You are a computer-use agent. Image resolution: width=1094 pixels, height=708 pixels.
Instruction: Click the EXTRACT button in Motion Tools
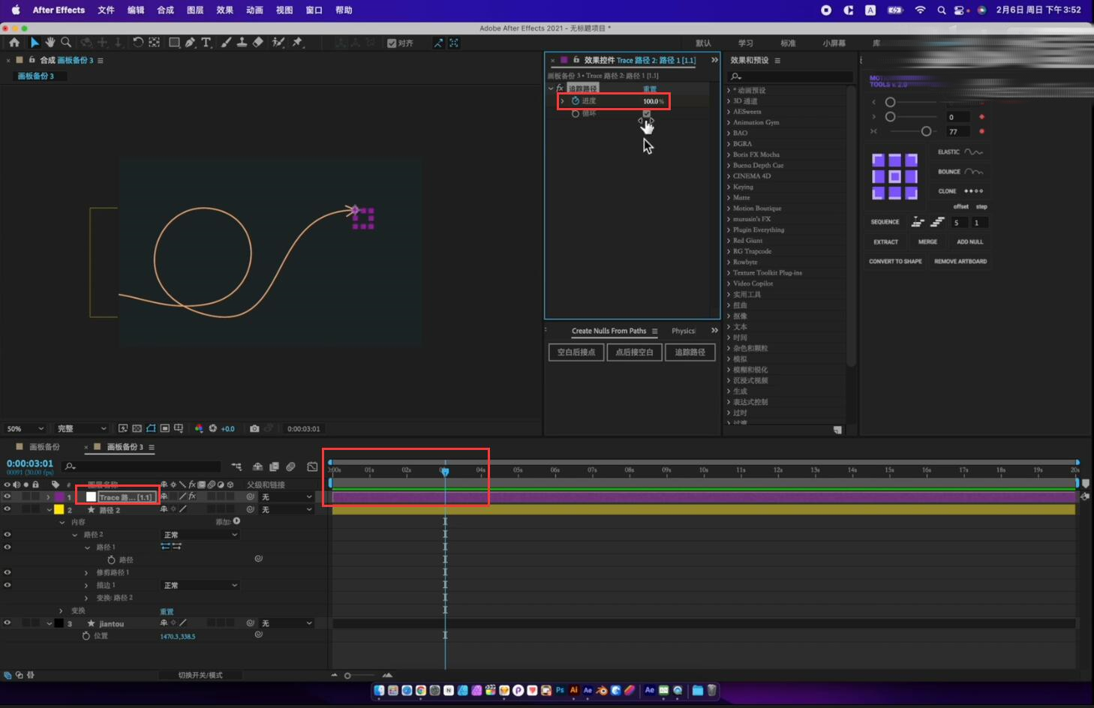click(885, 241)
